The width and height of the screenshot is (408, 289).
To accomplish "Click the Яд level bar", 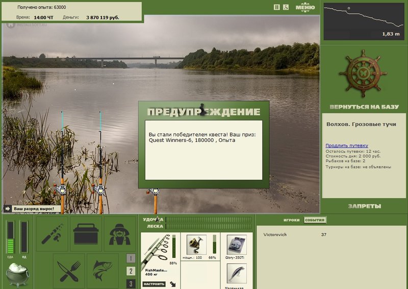I will coord(24,237).
